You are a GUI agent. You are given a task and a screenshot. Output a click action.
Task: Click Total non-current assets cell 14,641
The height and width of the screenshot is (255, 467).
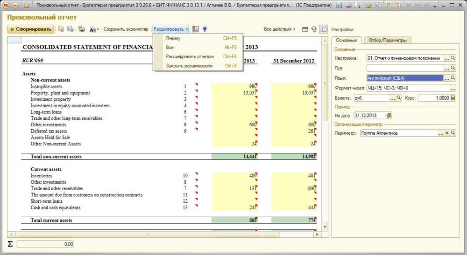coord(234,157)
